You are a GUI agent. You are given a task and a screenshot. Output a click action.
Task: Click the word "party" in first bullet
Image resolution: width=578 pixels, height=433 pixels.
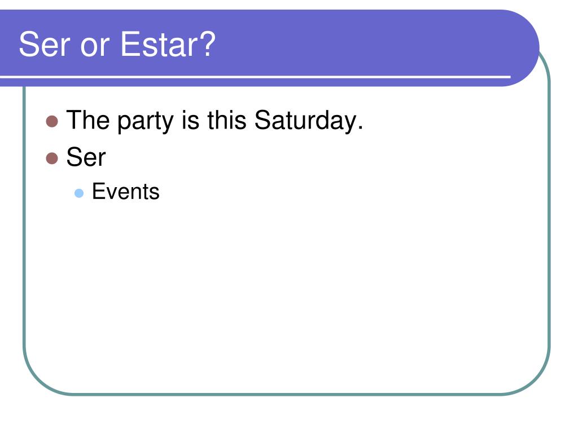click(146, 122)
